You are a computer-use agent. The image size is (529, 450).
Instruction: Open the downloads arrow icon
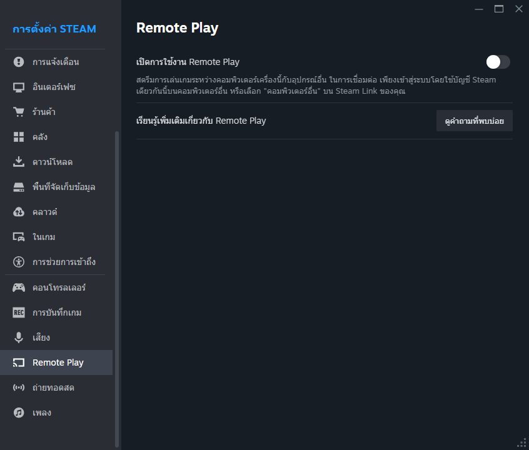coord(19,162)
